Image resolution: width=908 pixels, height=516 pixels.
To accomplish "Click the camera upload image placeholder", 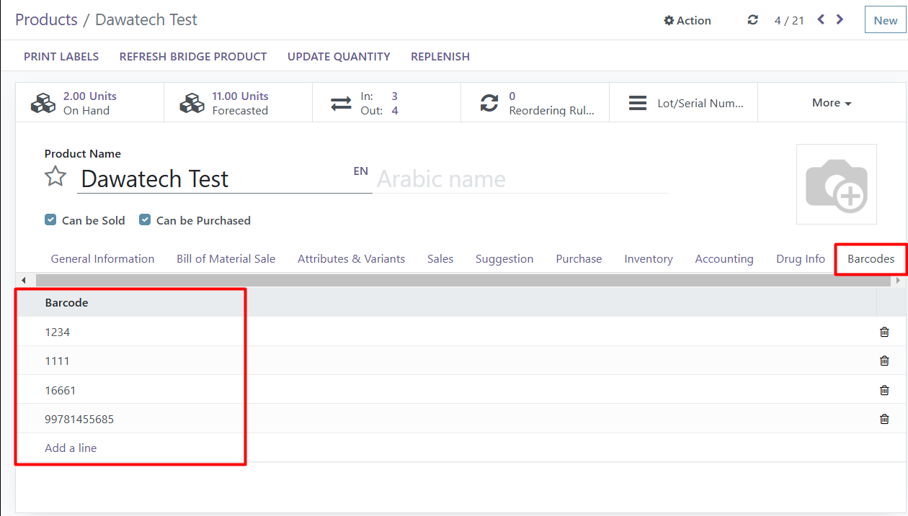I will click(836, 184).
